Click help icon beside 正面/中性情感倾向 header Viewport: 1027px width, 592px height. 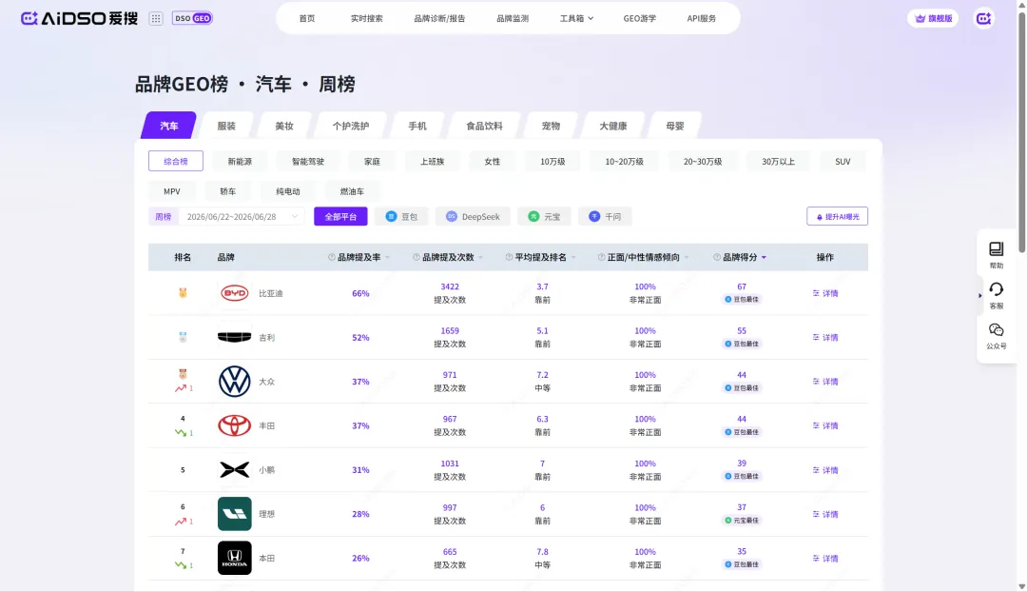601,258
